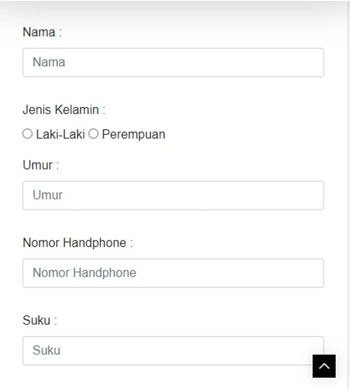Click the gray "Umur" placeholder text

click(x=47, y=195)
